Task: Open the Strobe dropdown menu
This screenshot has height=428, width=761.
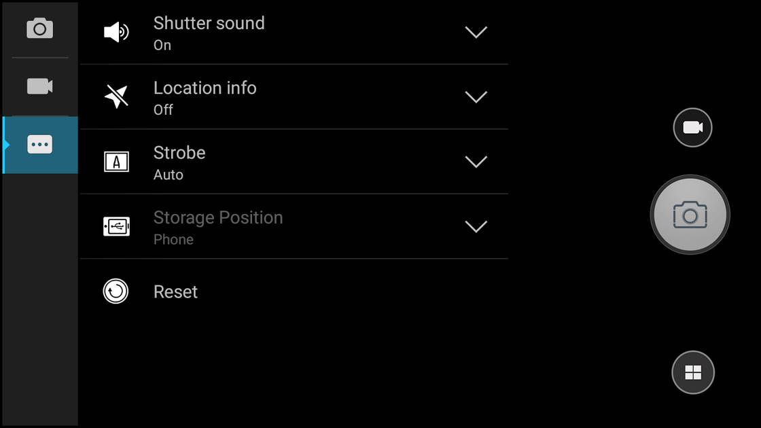Action: pos(476,162)
